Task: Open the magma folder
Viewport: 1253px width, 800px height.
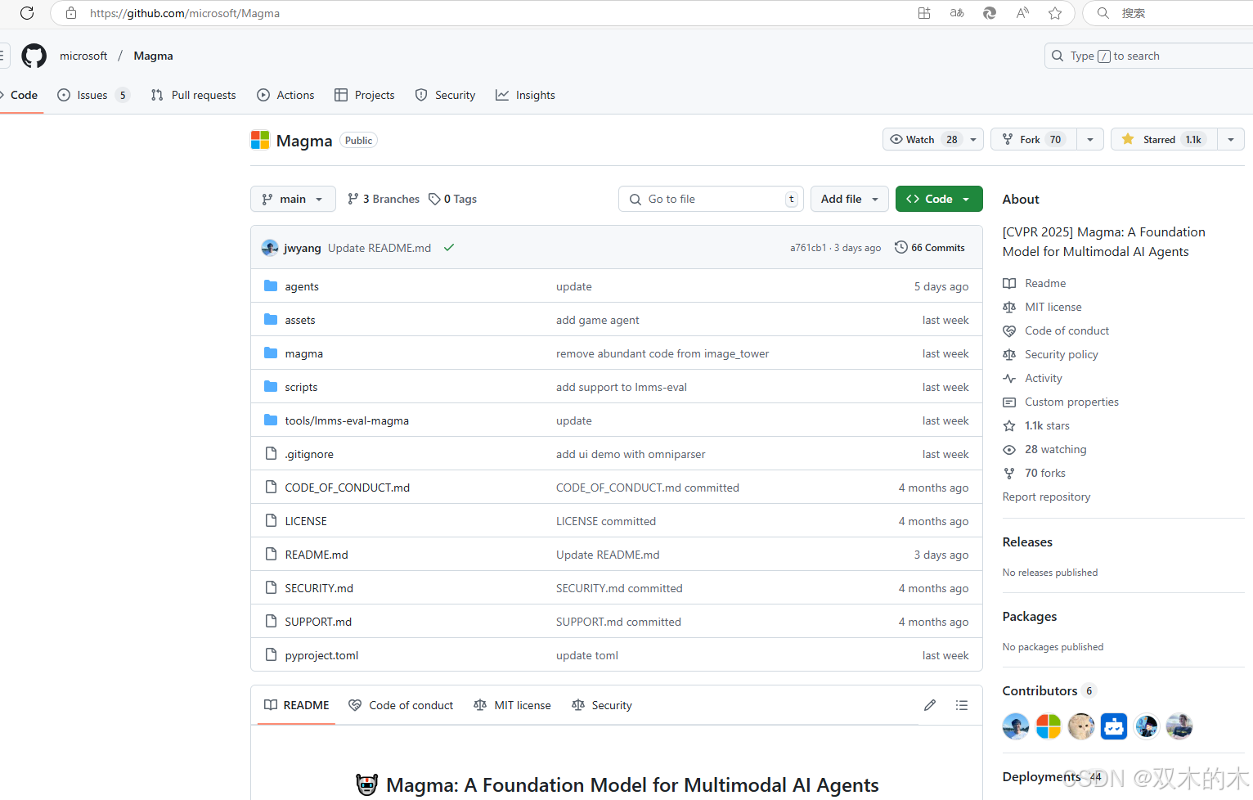Action: 304,353
